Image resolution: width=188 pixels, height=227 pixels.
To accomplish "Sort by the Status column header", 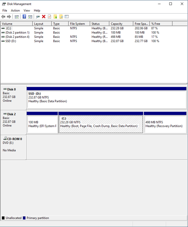I will 99,24.
